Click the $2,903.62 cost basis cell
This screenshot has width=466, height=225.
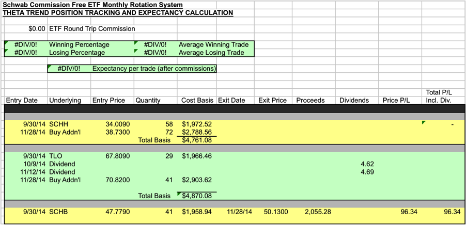pyautogui.click(x=197, y=180)
